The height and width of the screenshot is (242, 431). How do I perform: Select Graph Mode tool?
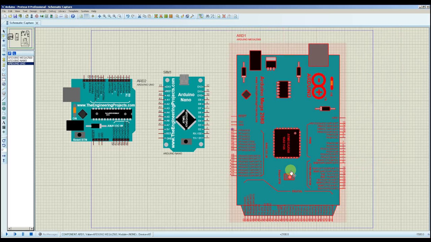4,74
